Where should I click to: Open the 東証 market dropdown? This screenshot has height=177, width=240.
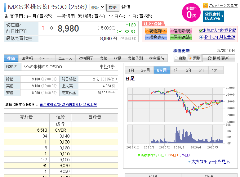97,7
